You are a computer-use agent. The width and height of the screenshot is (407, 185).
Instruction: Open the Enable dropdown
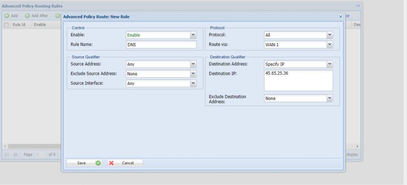tap(193, 35)
